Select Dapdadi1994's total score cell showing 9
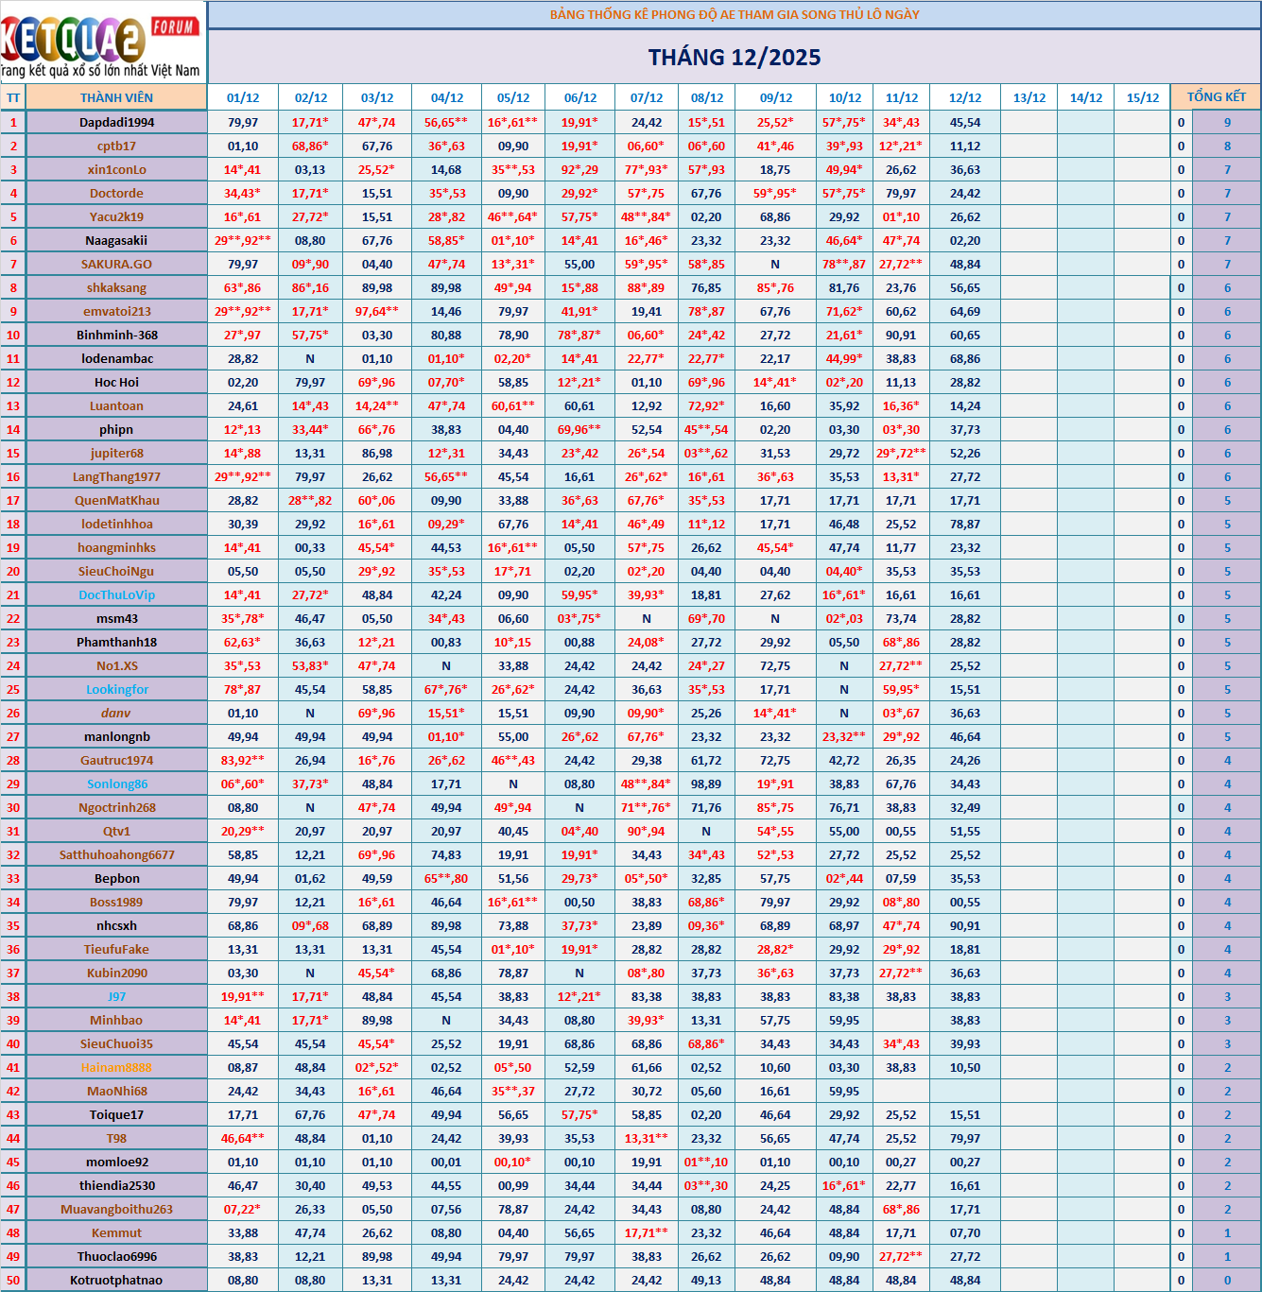Image resolution: width=1262 pixels, height=1292 pixels. point(1227,122)
